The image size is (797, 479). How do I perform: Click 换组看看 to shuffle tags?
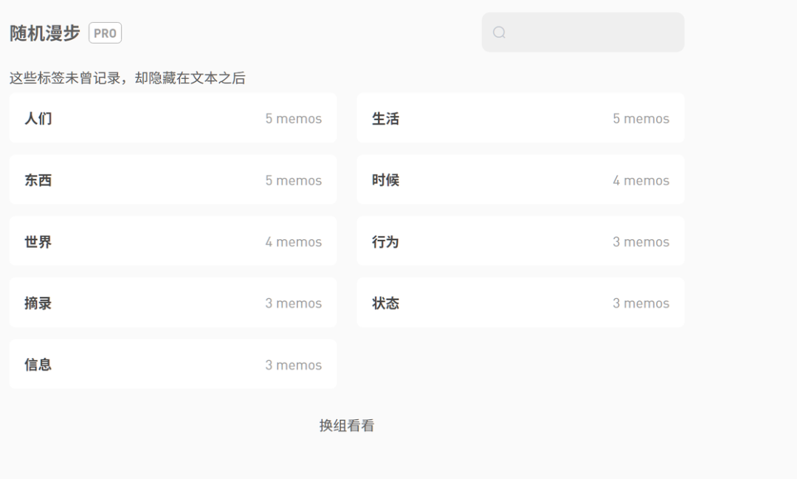347,426
